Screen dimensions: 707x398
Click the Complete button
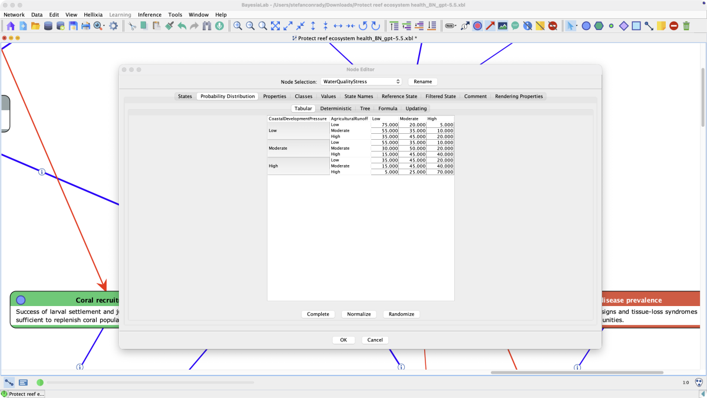pyautogui.click(x=318, y=314)
